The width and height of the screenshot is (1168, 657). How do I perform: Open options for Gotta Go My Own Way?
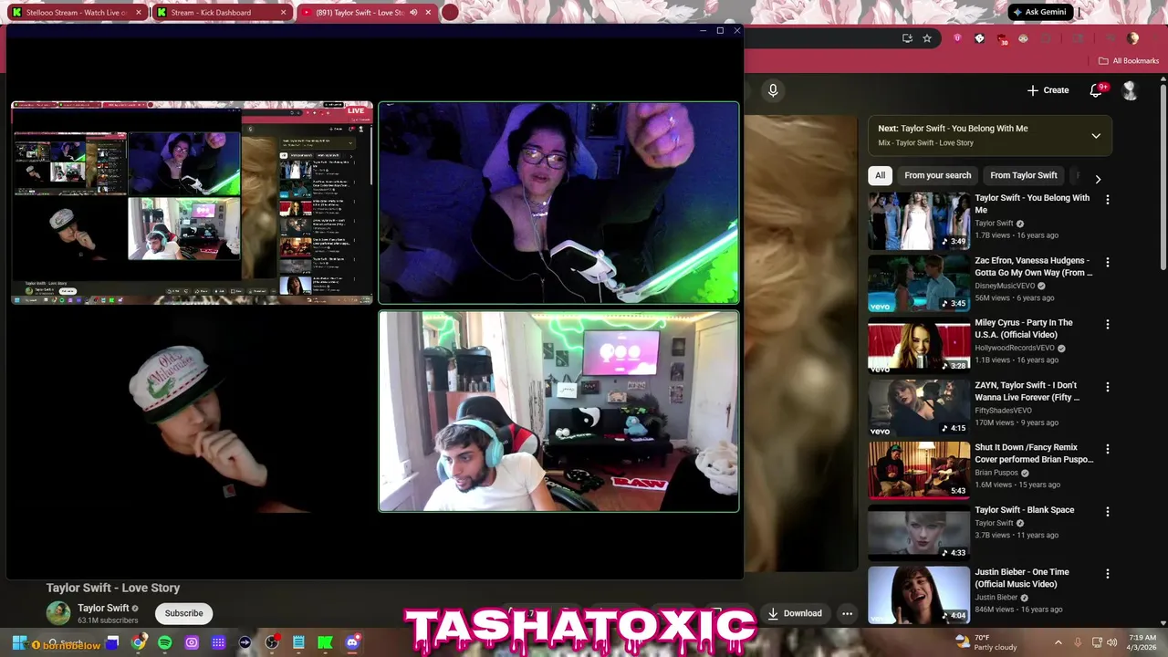pos(1108,262)
